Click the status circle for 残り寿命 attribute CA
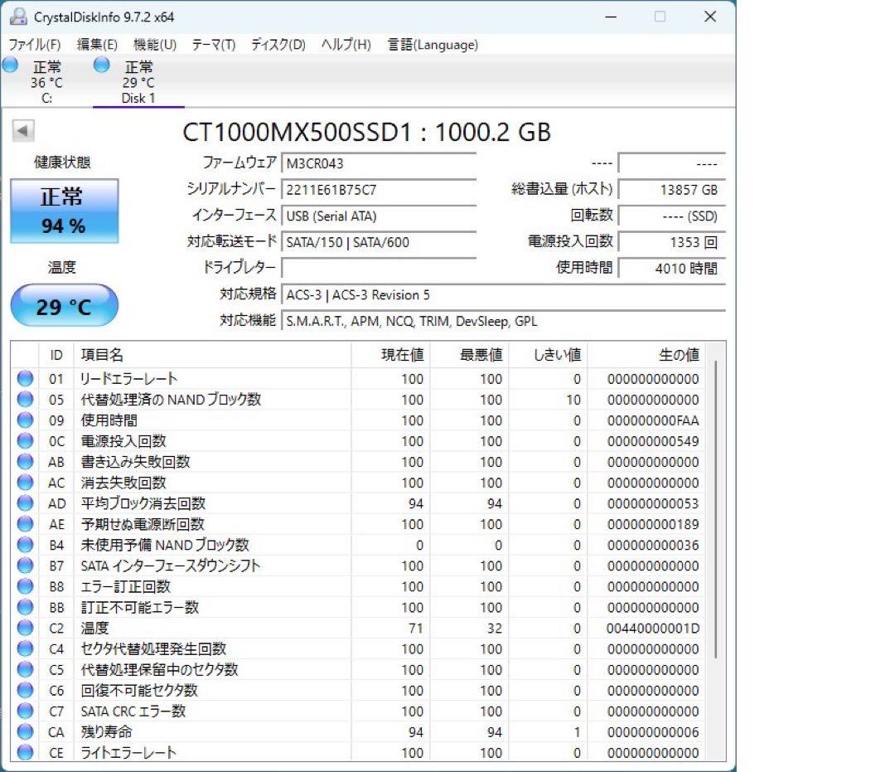Viewport: 895px width, 772px height. [x=25, y=732]
